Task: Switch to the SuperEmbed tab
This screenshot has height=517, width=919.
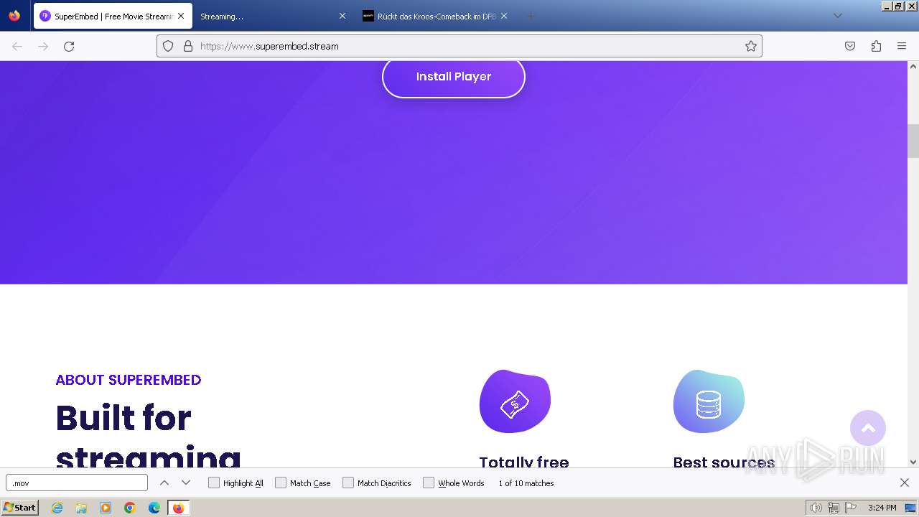Action: pyautogui.click(x=113, y=16)
